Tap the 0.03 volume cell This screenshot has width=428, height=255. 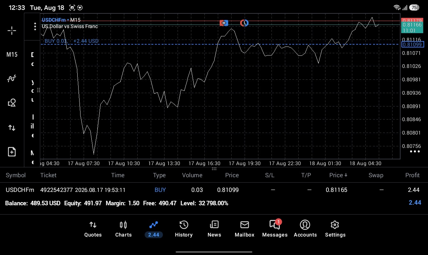click(x=197, y=190)
